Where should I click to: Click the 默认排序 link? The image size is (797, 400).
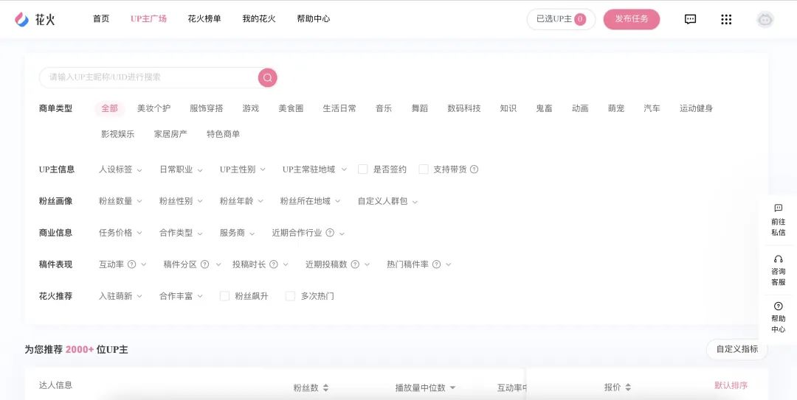tap(731, 385)
